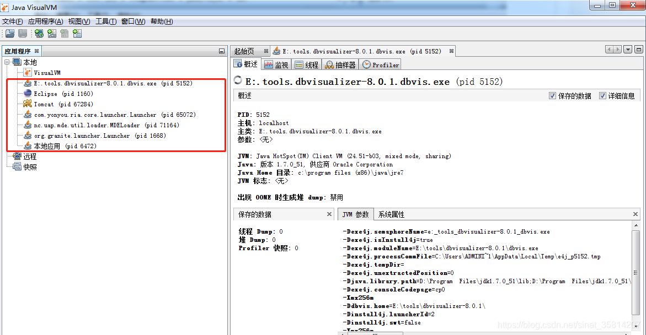This screenshot has width=646, height=335.
Task: Click the -Dinstall4j.launcherId=2 argument text
Action: pyautogui.click(x=388, y=314)
